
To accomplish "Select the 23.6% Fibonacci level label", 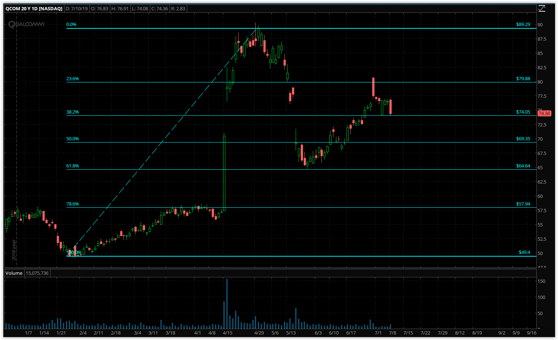I will click(73, 79).
